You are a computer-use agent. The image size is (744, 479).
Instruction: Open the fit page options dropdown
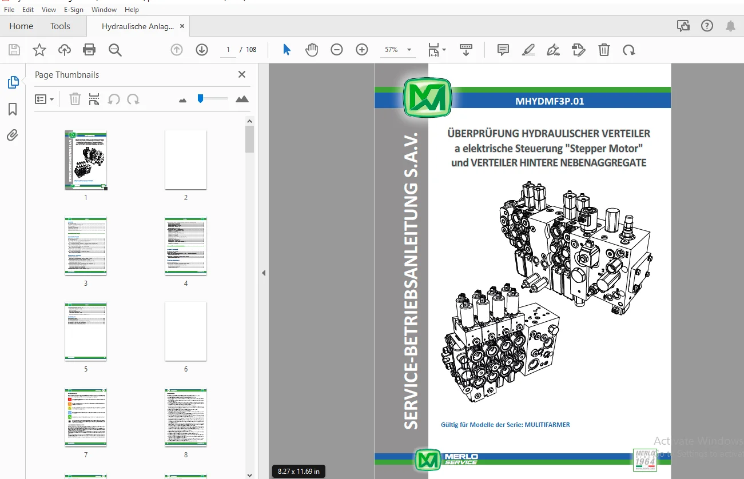click(437, 50)
